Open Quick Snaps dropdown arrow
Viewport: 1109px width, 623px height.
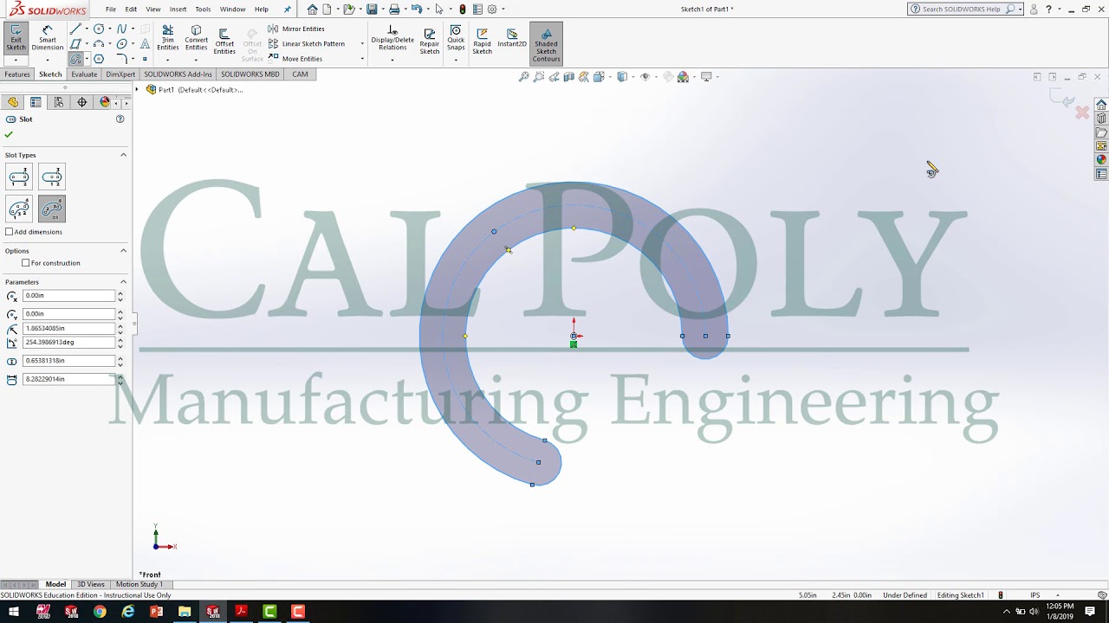tap(456, 61)
